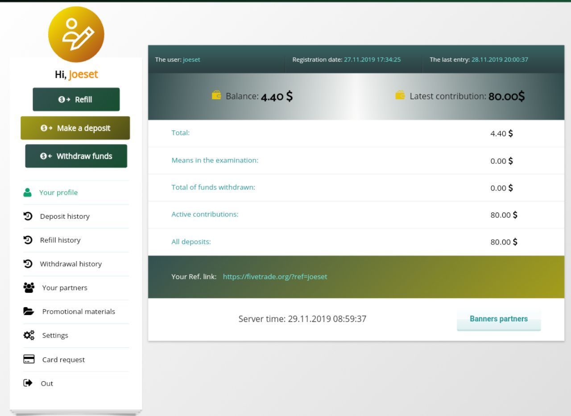Click the Balance 4.40 $ amount

point(277,96)
